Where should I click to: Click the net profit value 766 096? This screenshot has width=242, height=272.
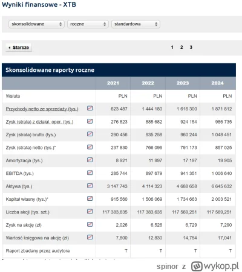click(x=154, y=148)
